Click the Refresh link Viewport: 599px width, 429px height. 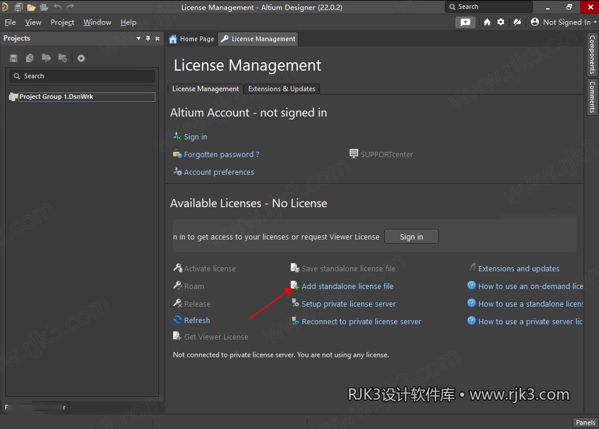[197, 320]
